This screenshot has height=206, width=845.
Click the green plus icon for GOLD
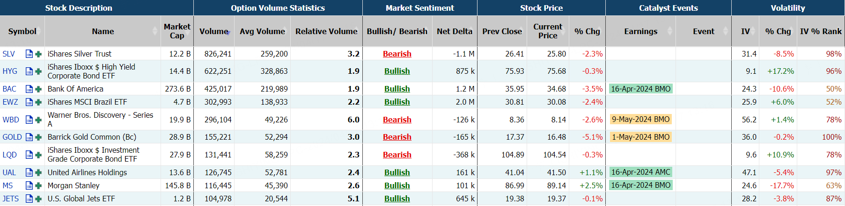[38, 137]
